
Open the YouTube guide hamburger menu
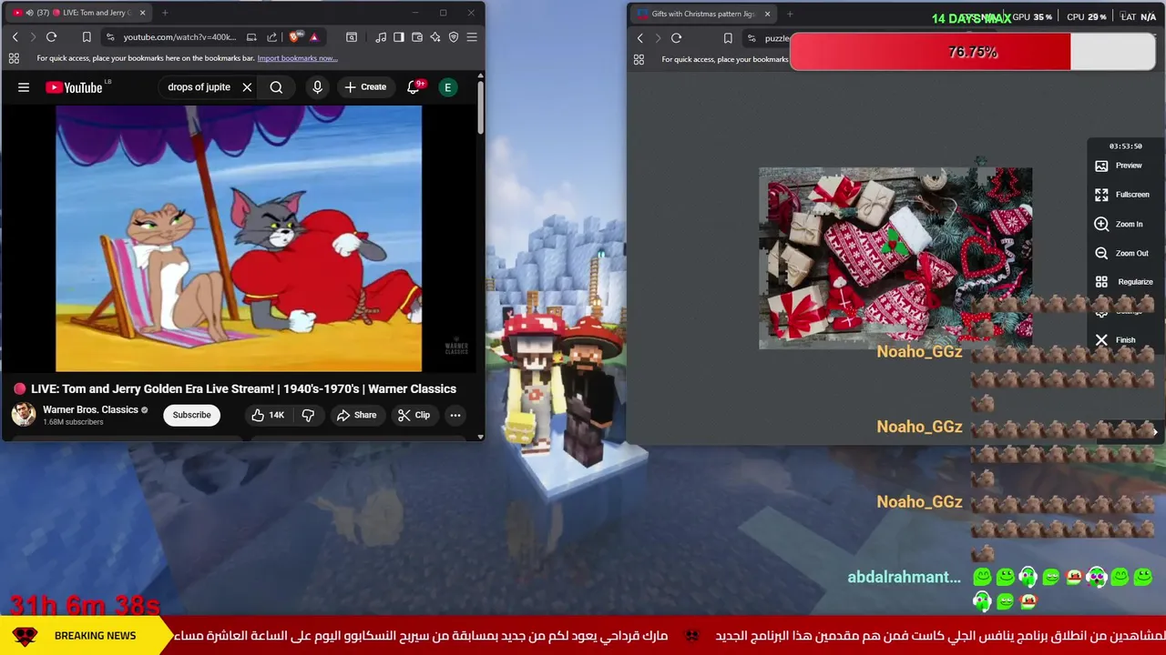tap(24, 87)
